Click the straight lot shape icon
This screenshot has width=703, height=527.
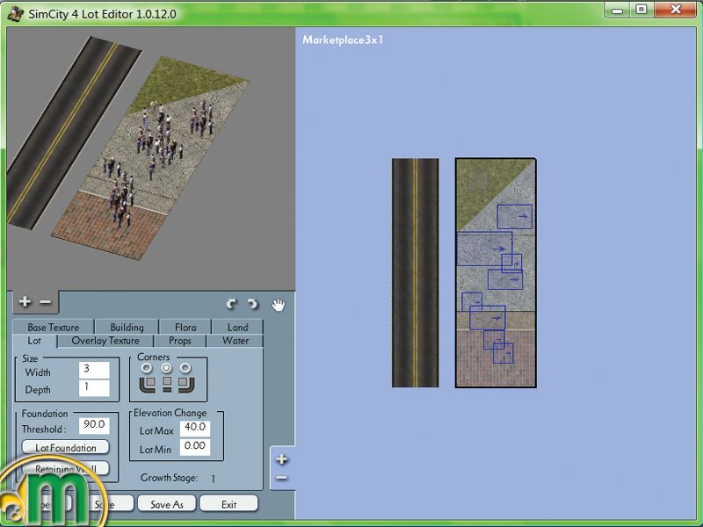pos(167,385)
